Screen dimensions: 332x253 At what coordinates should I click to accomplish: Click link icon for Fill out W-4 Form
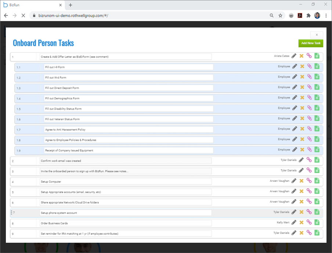tap(310, 77)
